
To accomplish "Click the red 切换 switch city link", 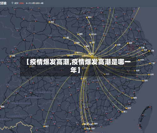I will 22,3.
